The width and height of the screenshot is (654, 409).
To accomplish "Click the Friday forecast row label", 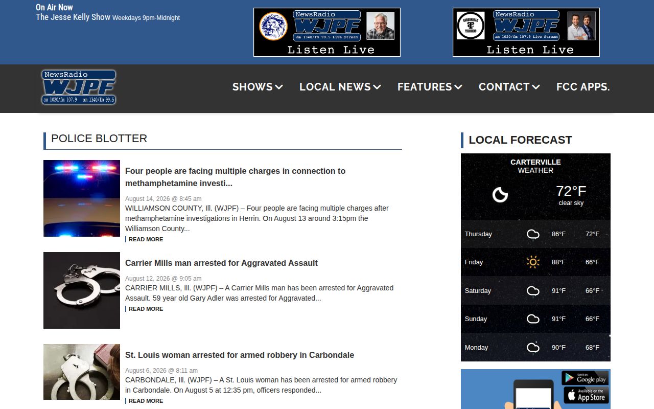I will click(474, 262).
